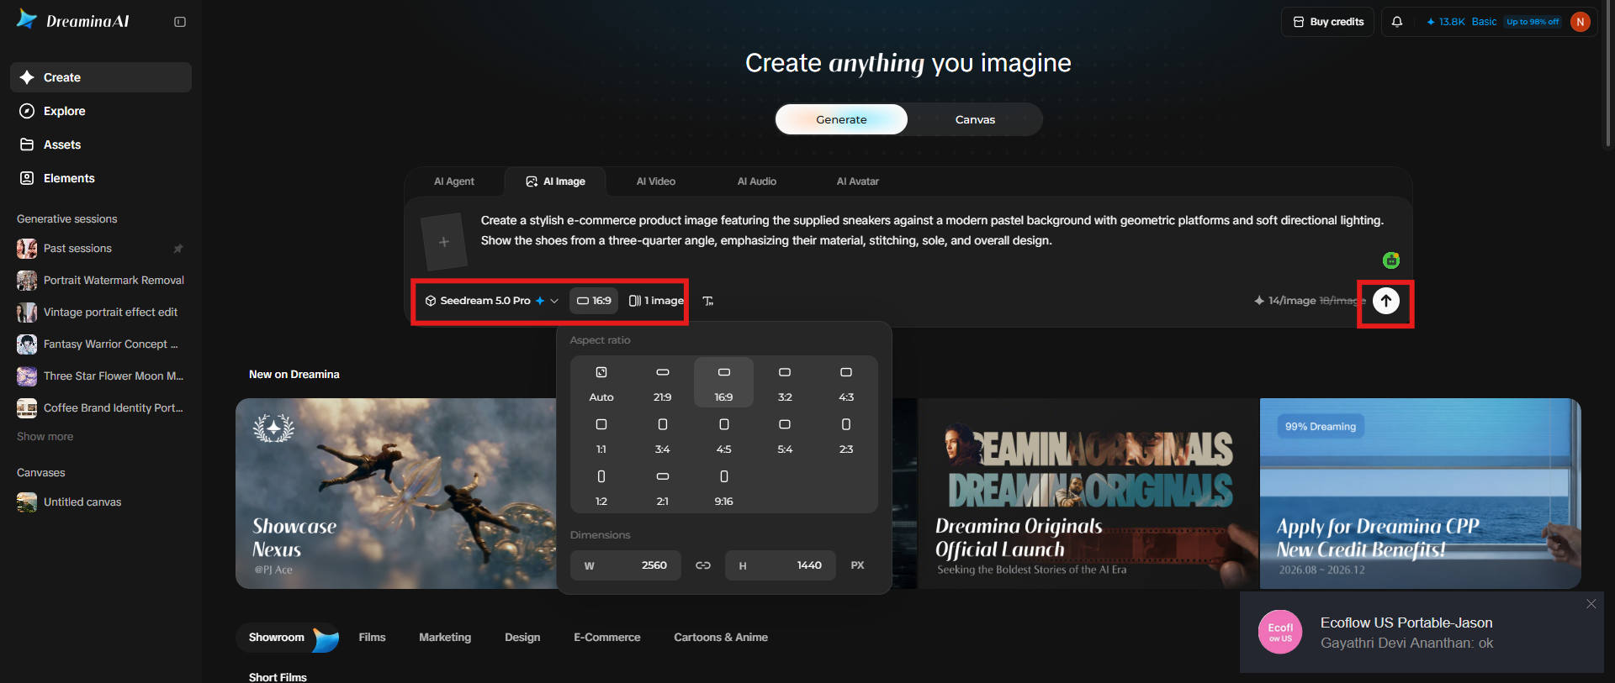
Task: Open the Assets page
Action: click(101, 144)
